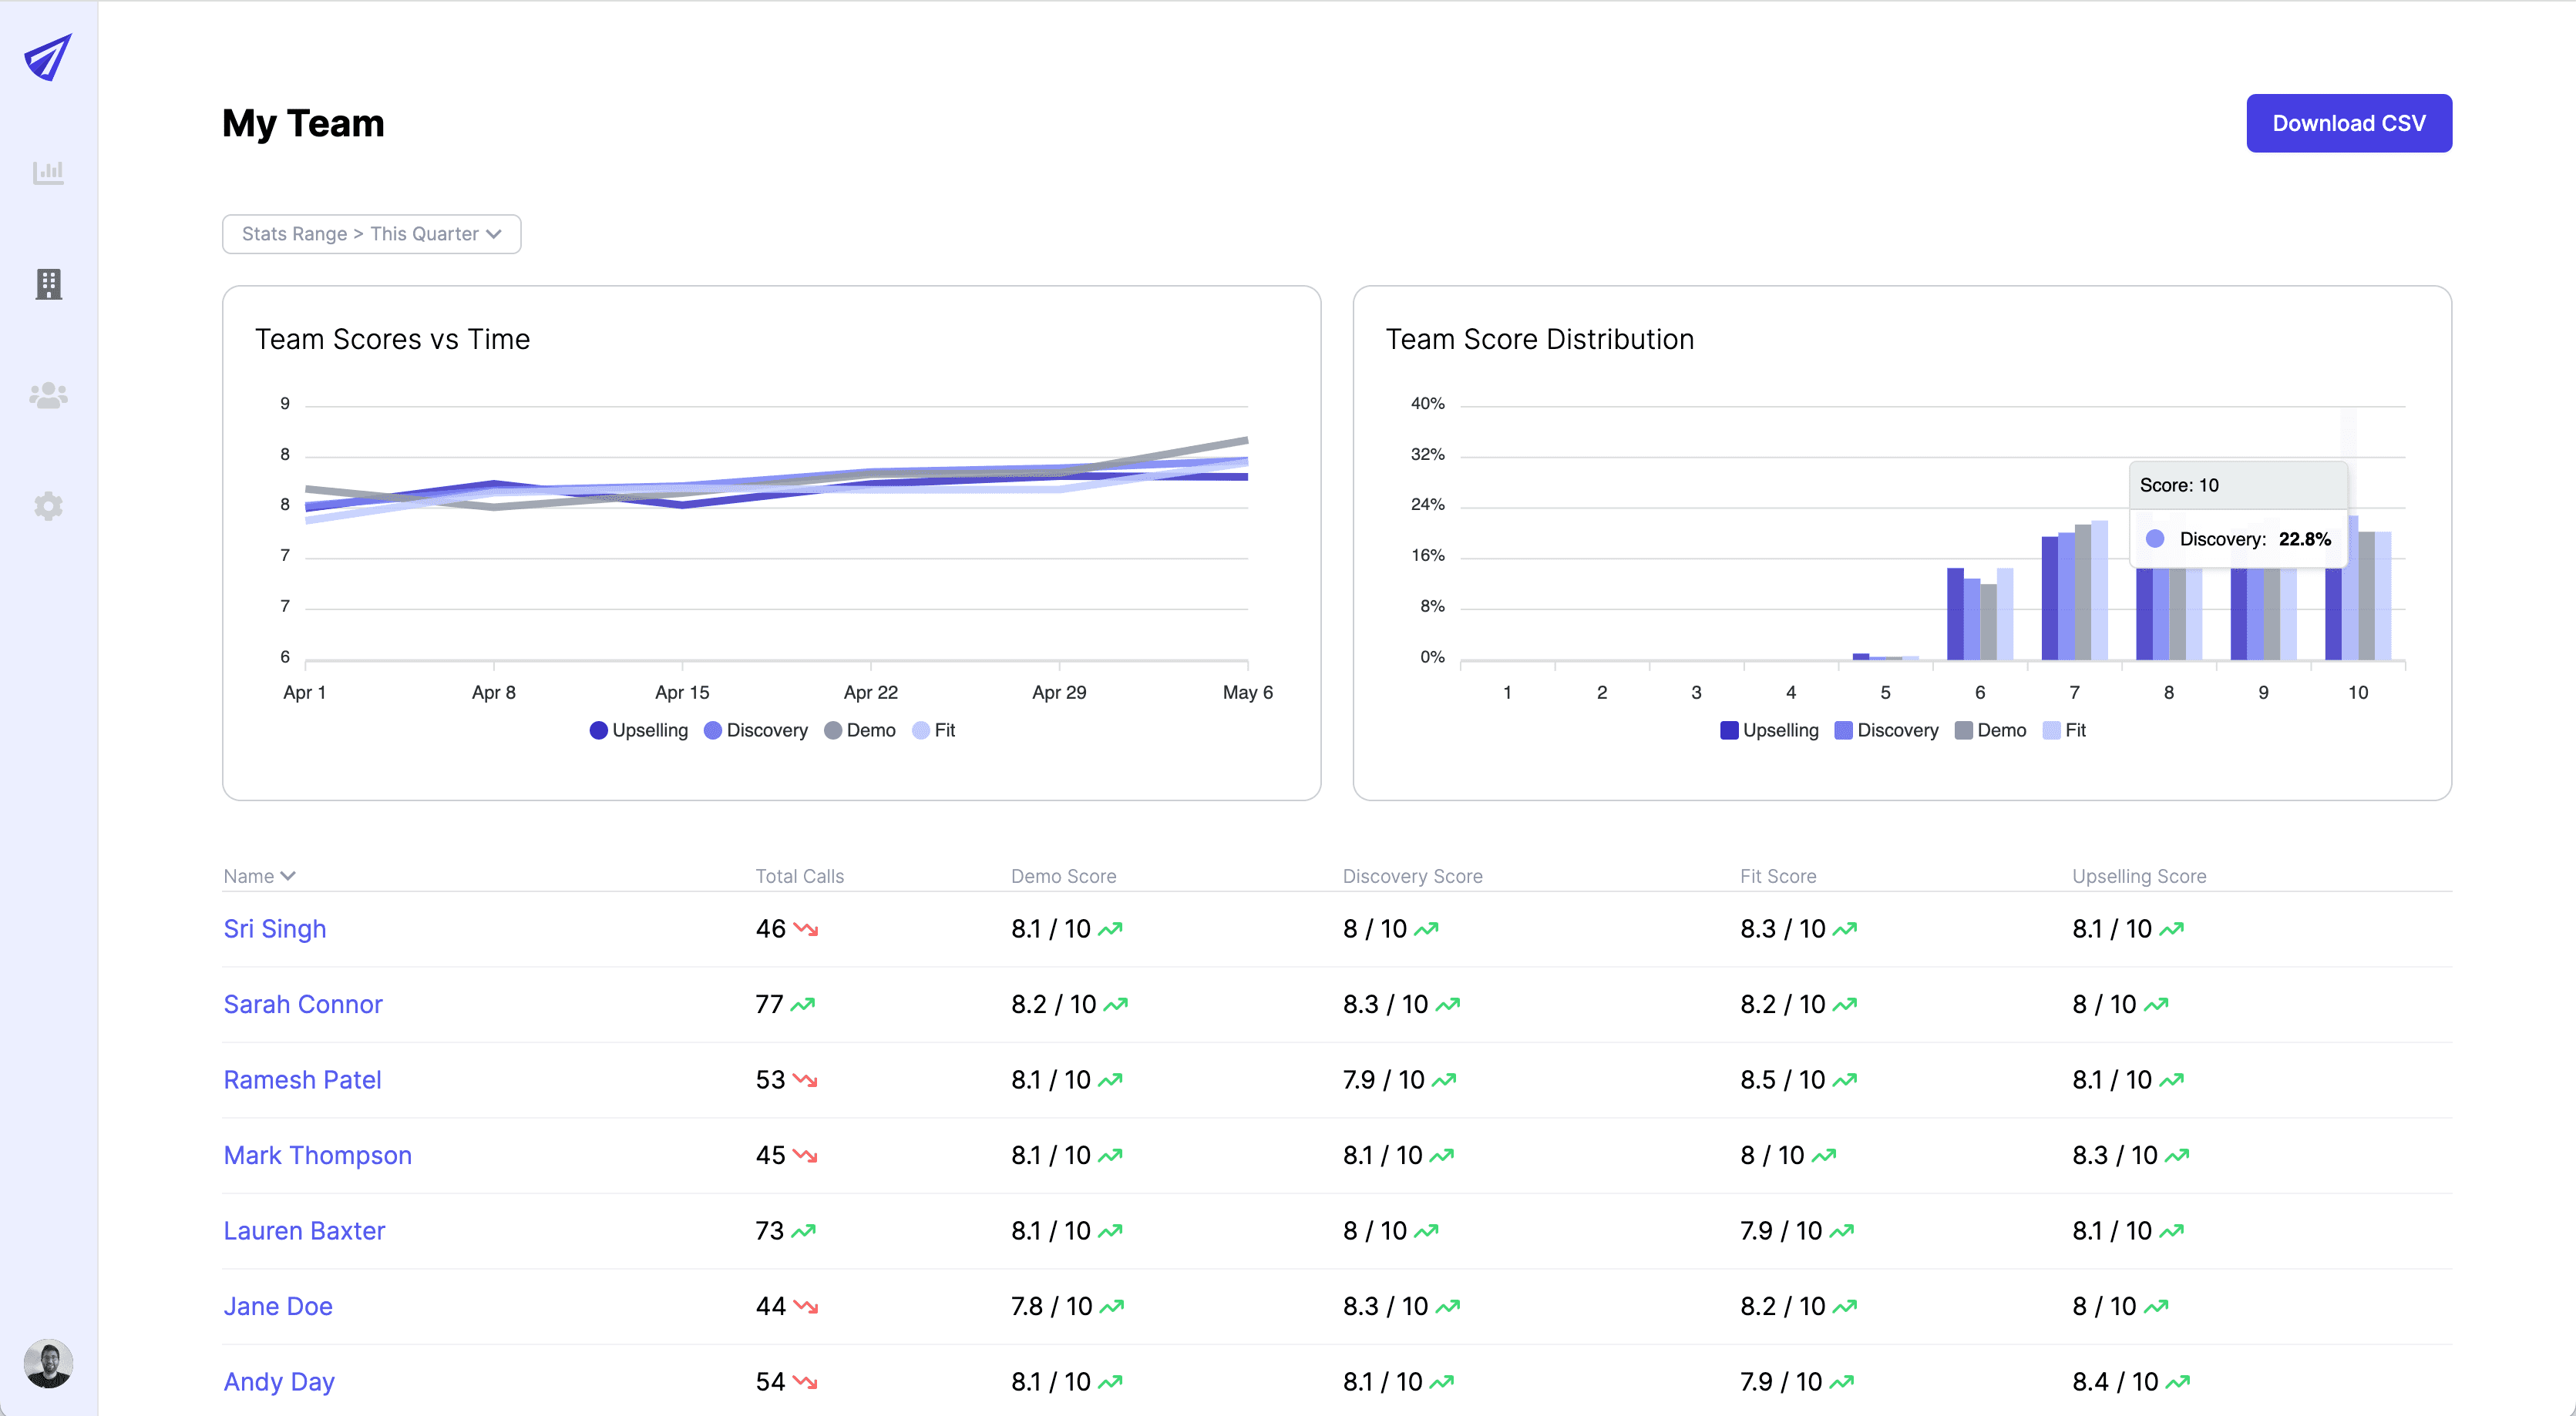
Task: Toggle Upselling series in line chart legend
Action: [x=639, y=730]
